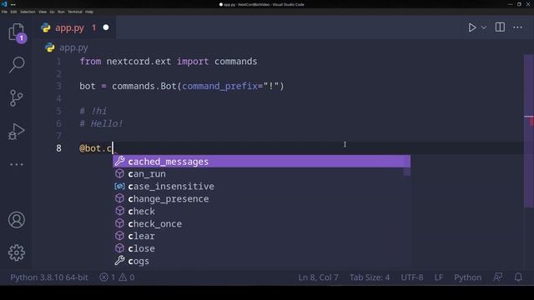Open the Selection menu
The height and width of the screenshot is (300, 534).
pos(28,12)
